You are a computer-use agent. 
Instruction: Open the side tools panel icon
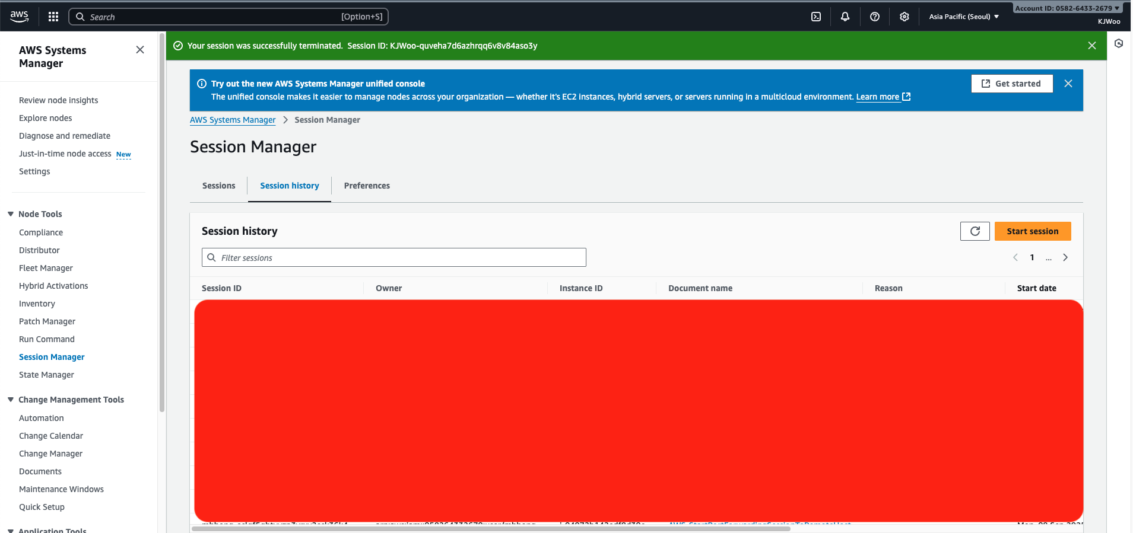1119,43
